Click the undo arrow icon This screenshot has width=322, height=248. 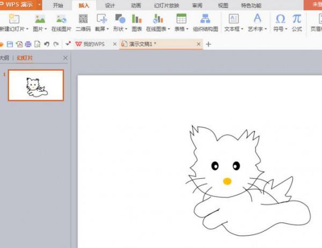point(47,44)
